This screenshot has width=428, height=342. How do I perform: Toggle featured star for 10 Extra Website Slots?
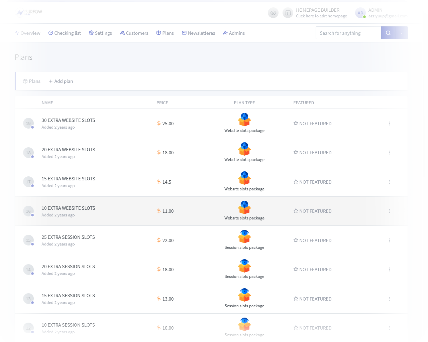point(296,211)
